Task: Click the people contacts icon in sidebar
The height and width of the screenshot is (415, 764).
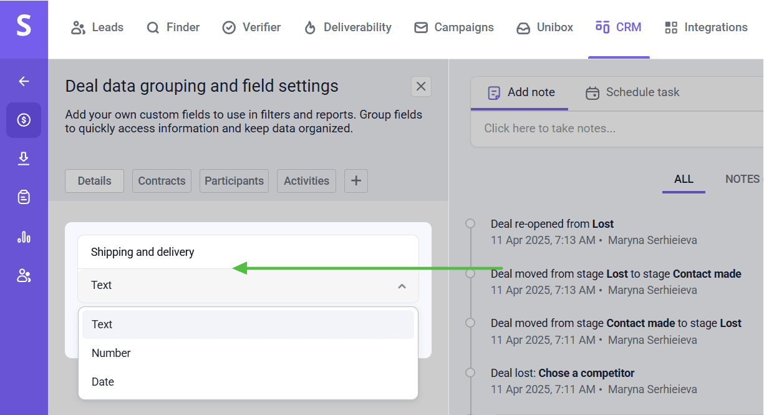Action: 24,276
